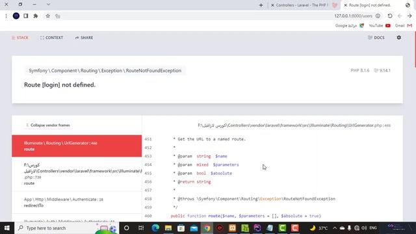Open the Mail app from the taskbar
This screenshot has width=416, height=234.
[194, 228]
